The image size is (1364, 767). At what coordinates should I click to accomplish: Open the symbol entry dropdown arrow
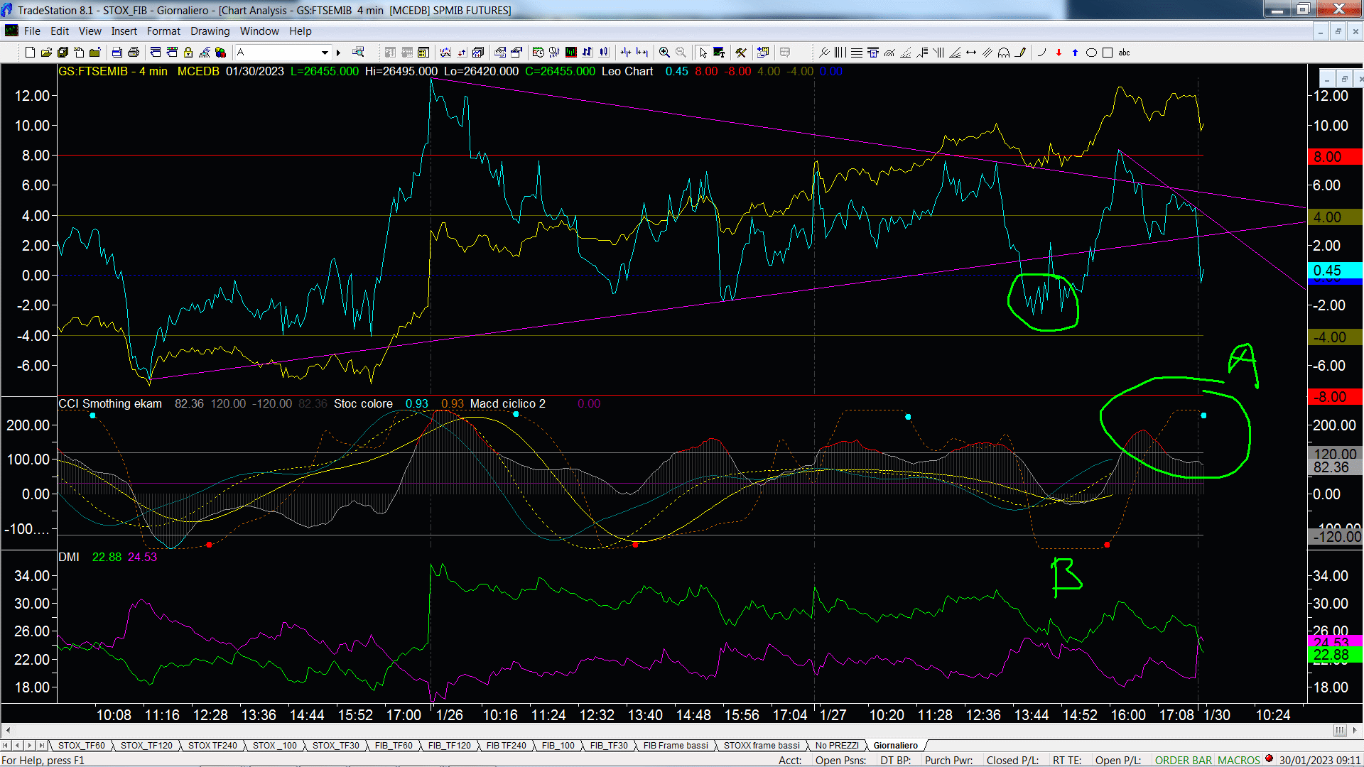(325, 53)
